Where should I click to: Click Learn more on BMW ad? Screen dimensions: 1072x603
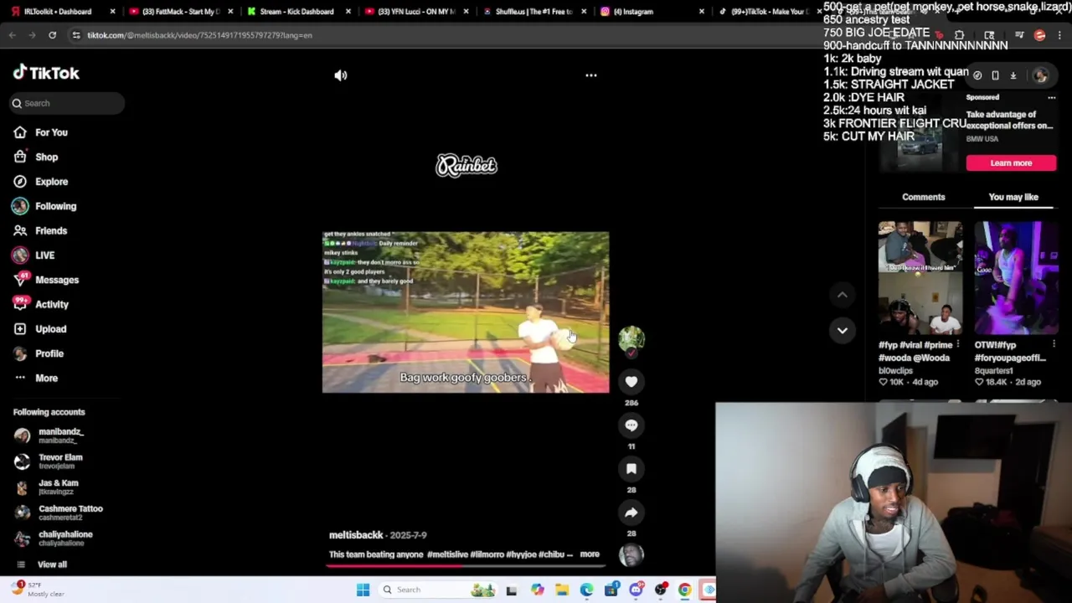pos(1011,163)
